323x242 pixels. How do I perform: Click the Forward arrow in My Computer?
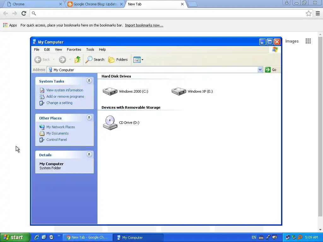point(62,60)
